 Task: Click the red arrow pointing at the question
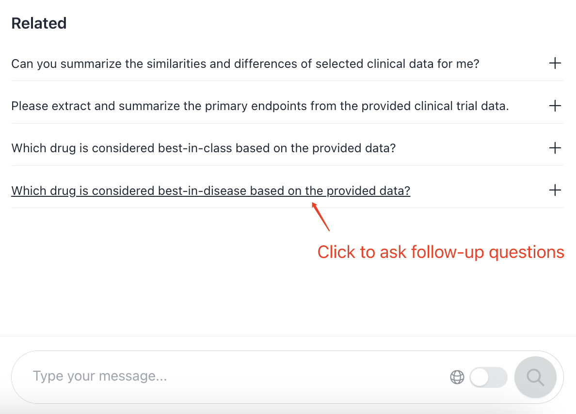point(320,217)
